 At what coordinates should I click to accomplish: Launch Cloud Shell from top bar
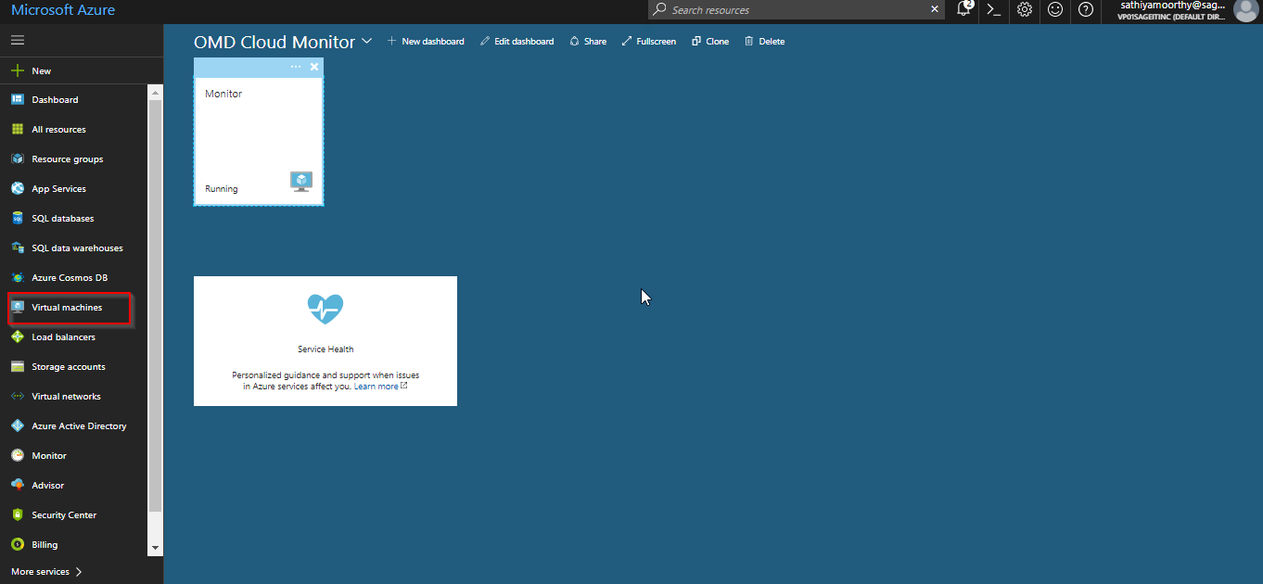pos(994,10)
